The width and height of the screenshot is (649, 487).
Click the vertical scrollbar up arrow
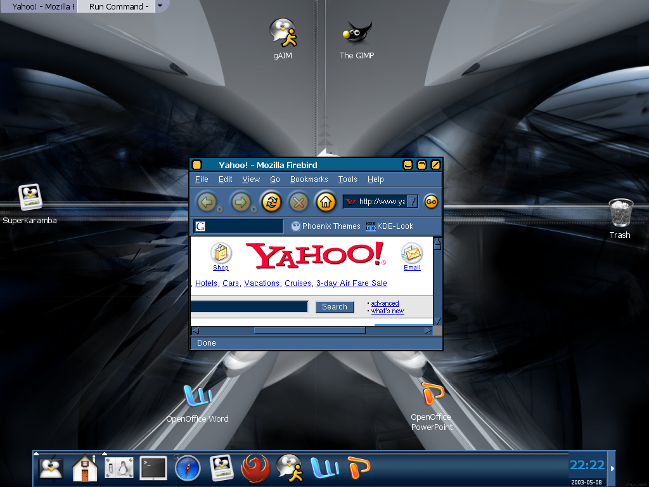(x=437, y=243)
